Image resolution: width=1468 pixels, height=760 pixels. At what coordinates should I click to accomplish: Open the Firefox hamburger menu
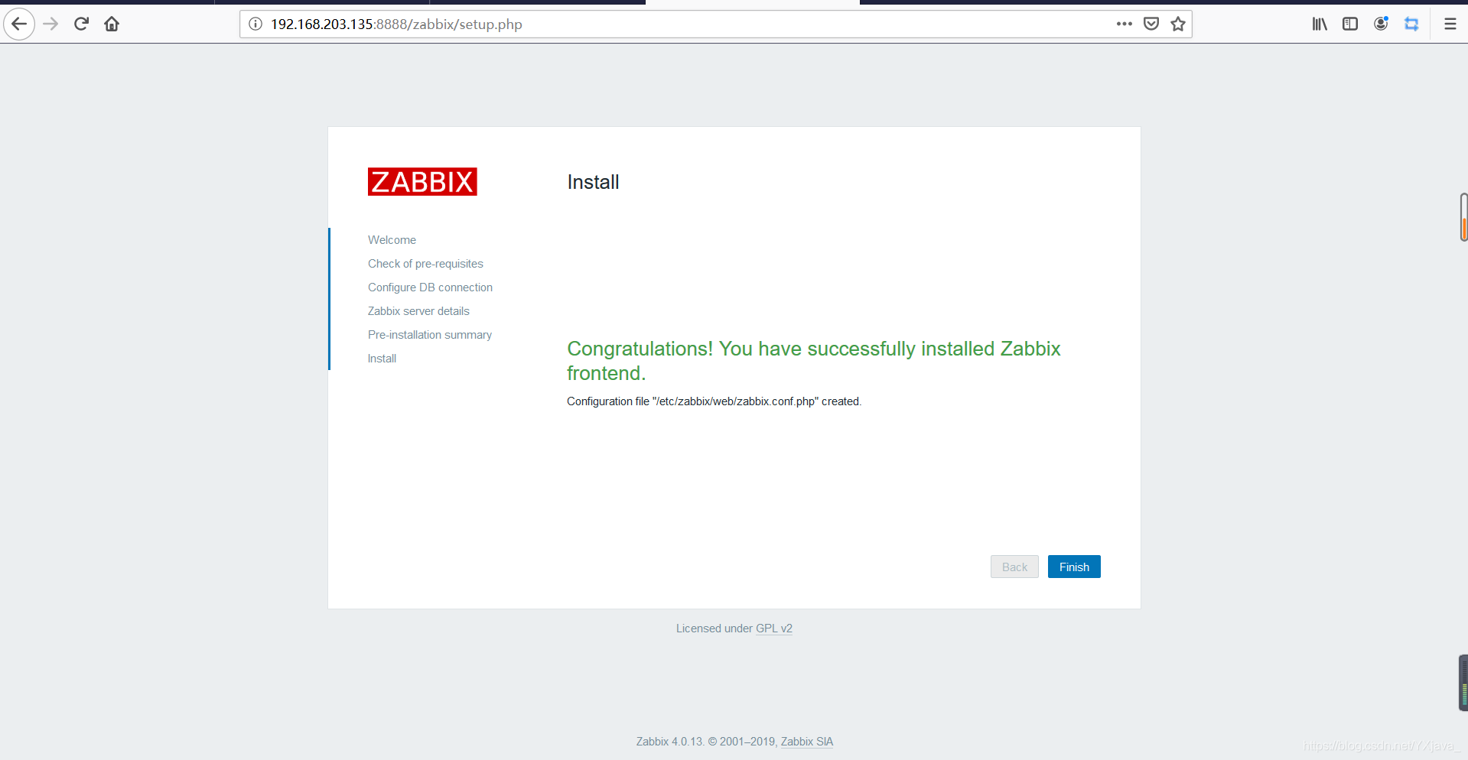(1450, 24)
